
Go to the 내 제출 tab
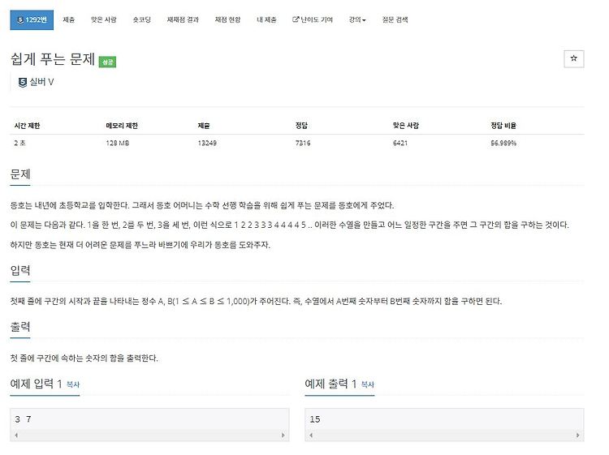(266, 19)
